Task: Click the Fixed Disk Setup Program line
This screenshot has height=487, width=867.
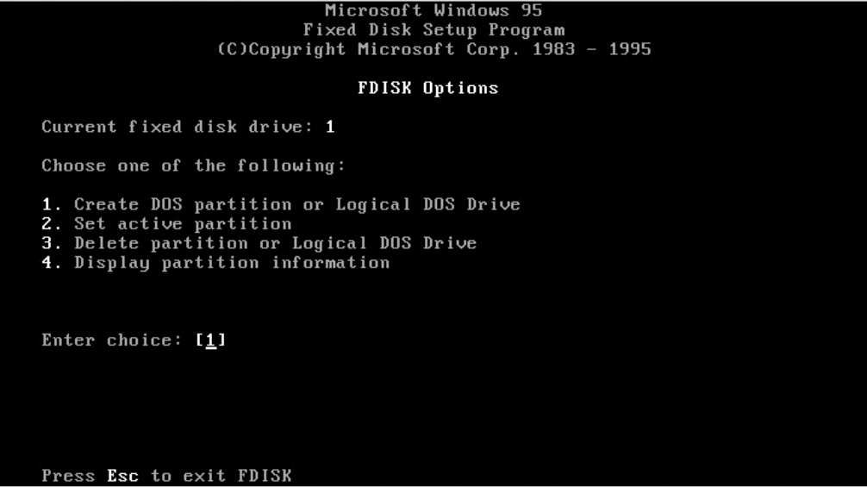Action: (433, 30)
